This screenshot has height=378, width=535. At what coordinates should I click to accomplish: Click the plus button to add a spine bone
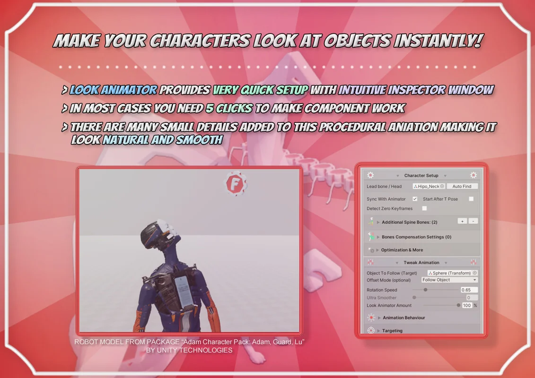(x=462, y=221)
